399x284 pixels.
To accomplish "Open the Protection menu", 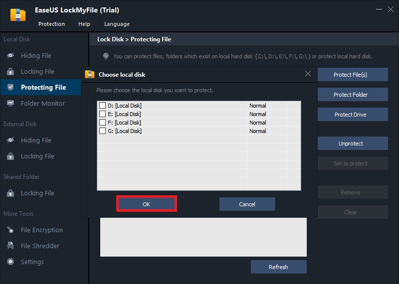I will 51,24.
